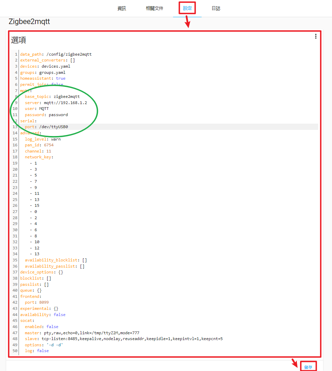Viewport: 332px width, 371px height.
Task: Click the socat slave tcp-listen line
Action: click(x=131, y=339)
